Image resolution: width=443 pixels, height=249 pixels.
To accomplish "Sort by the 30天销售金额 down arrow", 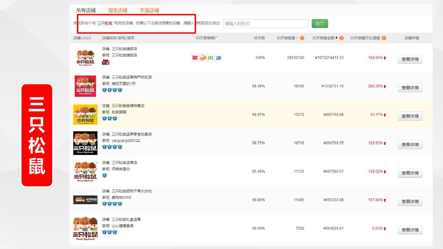I will 336,38.
